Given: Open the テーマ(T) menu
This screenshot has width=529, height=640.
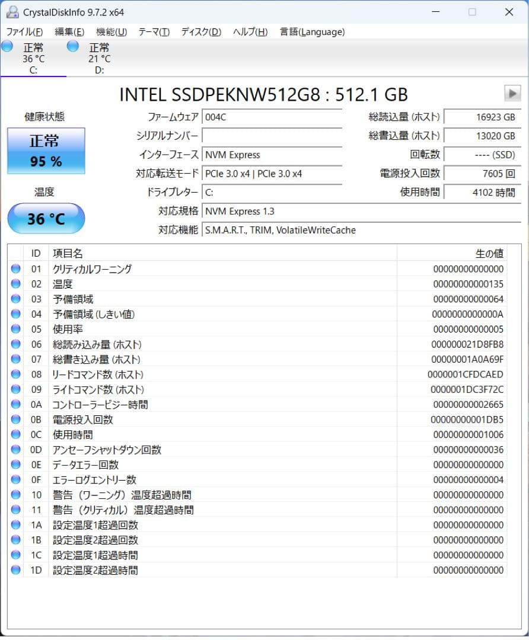Looking at the screenshot, I should coord(154,32).
